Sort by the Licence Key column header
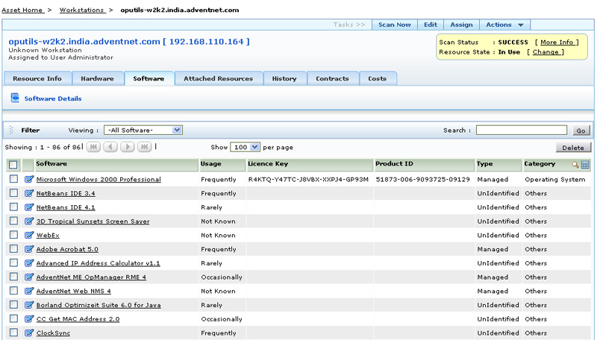The image size is (597, 340). (268, 164)
